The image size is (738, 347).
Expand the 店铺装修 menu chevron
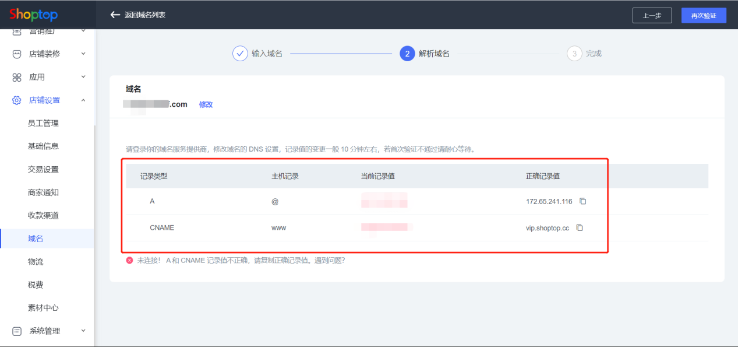83,54
